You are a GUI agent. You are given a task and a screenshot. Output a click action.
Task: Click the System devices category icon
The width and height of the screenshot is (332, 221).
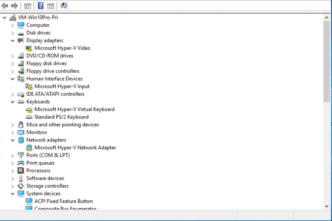[21, 193]
